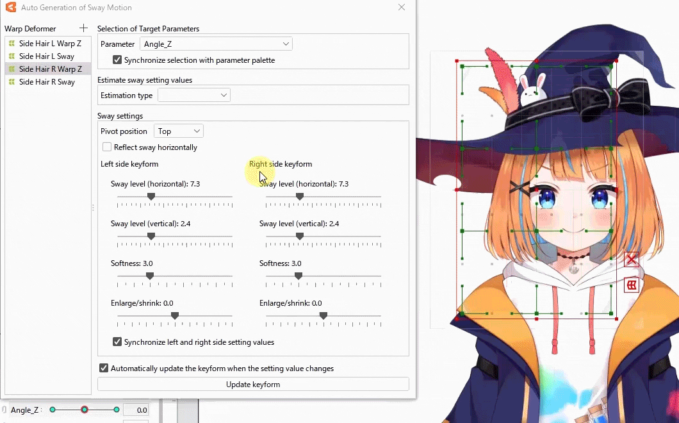Open the Parameter Angle_Z dropdown
Viewport: 679px width, 423px height.
tap(216, 44)
